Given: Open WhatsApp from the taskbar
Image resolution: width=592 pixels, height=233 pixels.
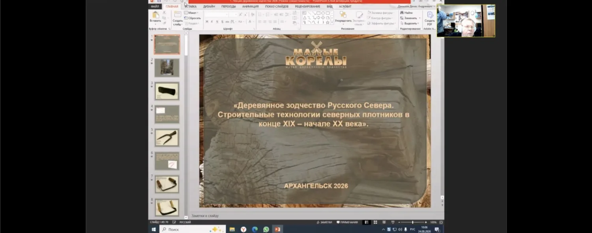Looking at the screenshot, I should pyautogui.click(x=266, y=229).
